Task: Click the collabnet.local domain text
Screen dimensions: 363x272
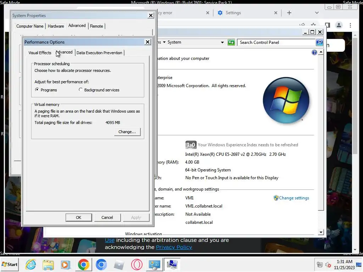Action: [x=199, y=222]
